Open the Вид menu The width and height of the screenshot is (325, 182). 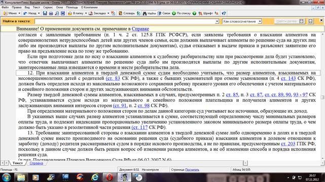pyautogui.click(x=27, y=7)
